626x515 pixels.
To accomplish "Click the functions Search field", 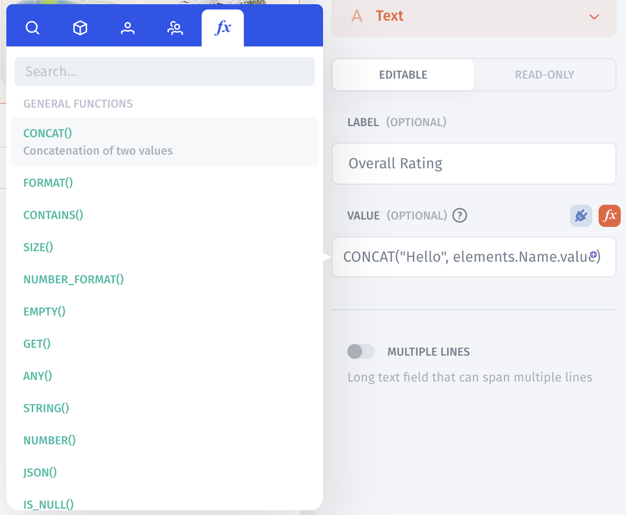I will 165,72.
